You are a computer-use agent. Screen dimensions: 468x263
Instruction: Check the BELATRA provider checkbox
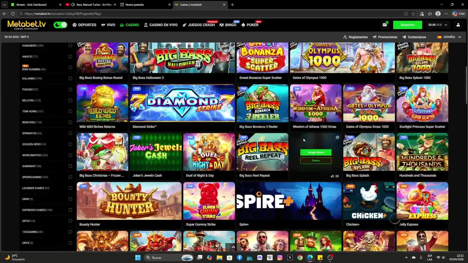click(x=70, y=100)
